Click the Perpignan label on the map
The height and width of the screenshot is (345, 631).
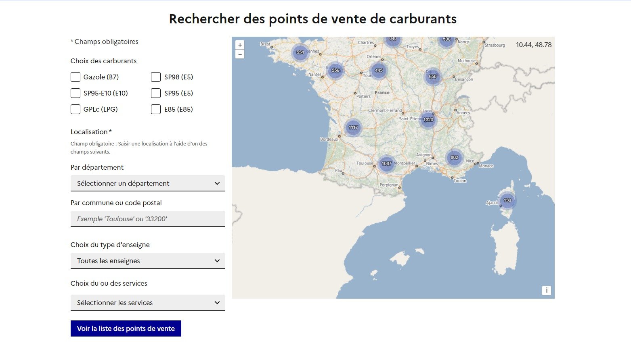[x=389, y=185]
